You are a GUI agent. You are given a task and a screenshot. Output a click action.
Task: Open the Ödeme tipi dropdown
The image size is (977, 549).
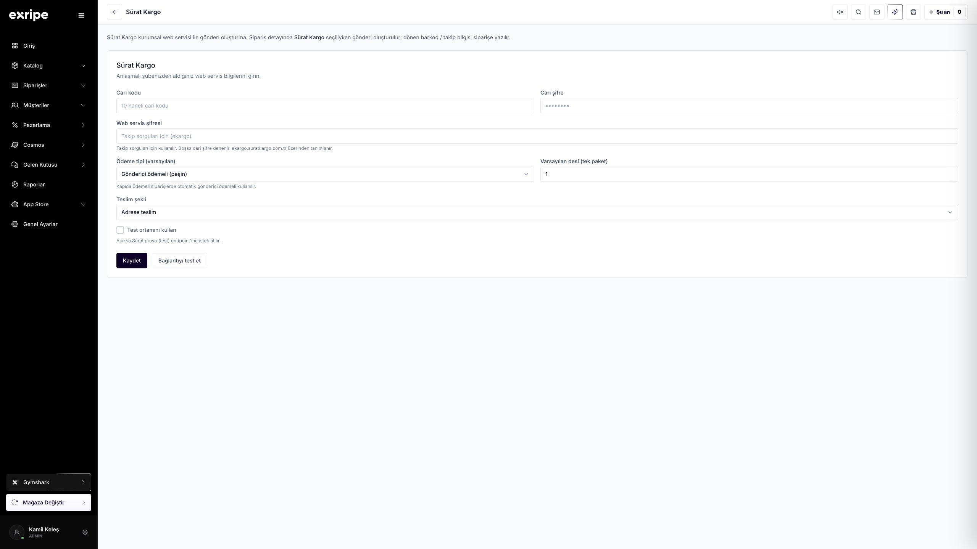coord(325,174)
